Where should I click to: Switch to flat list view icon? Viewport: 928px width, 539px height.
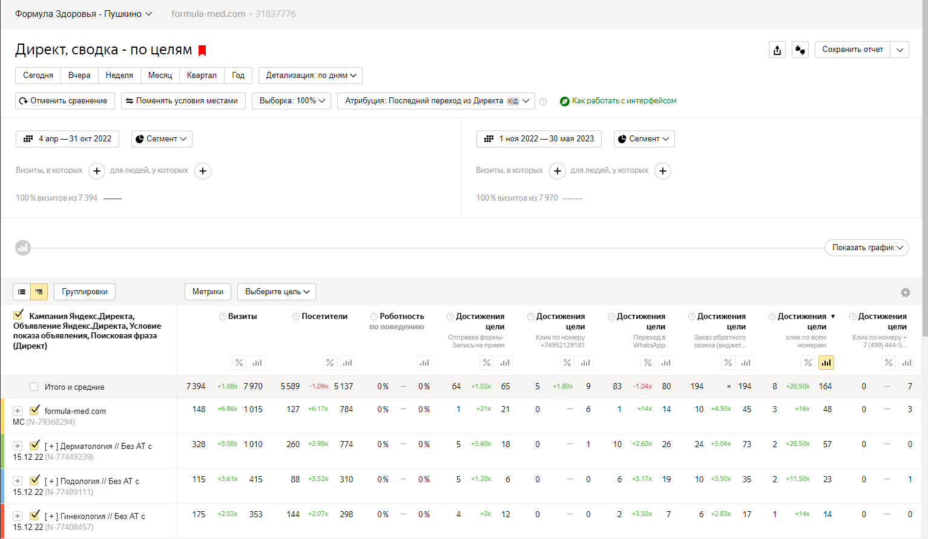(22, 292)
